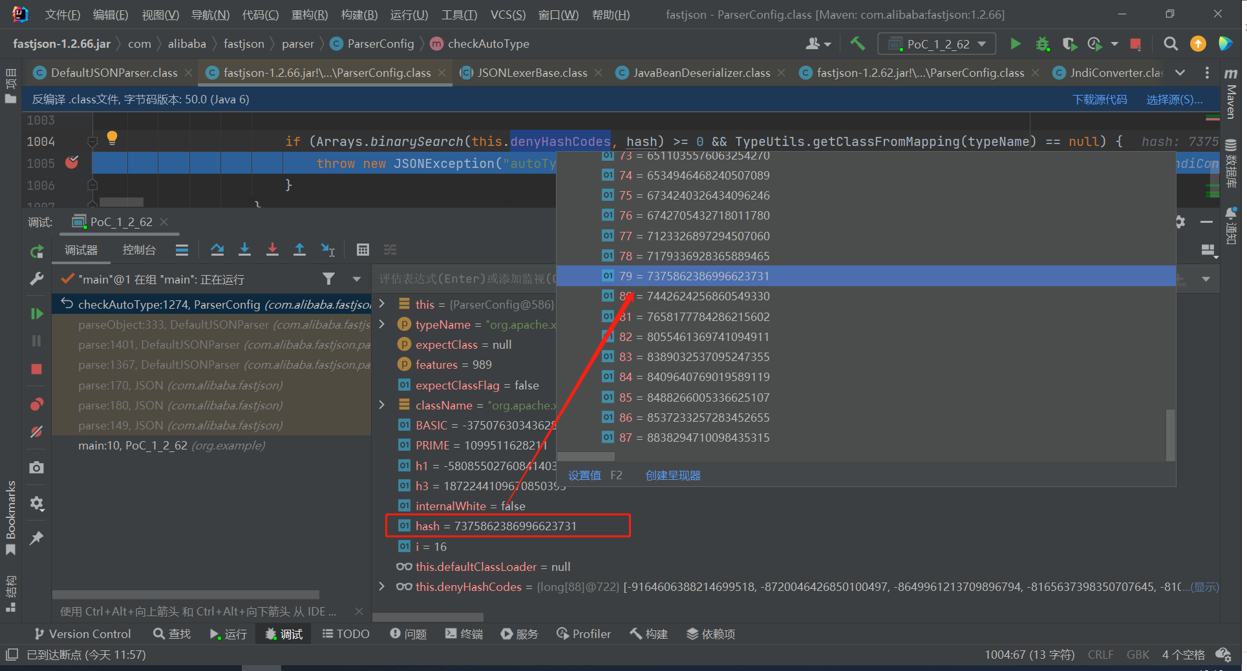Click the build hammer icon
The width and height of the screenshot is (1247, 671).
point(858,44)
